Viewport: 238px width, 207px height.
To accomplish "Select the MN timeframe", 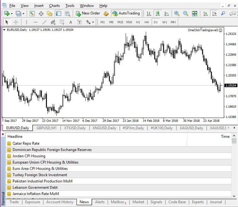I will point(173,22).
